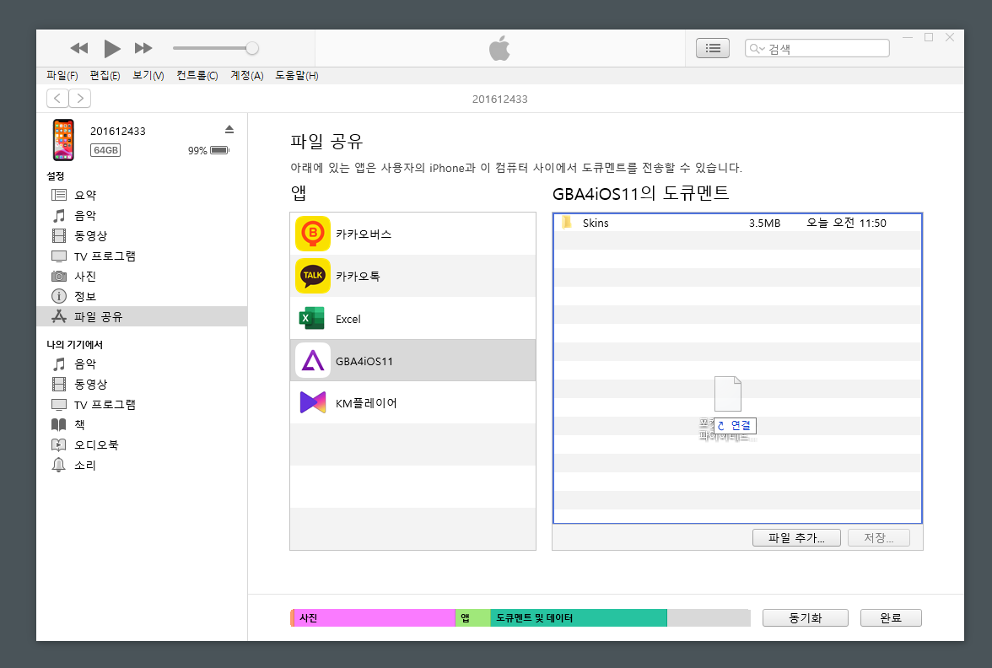The height and width of the screenshot is (668, 992).
Task: Focus the 검색 search field
Action: 817,48
